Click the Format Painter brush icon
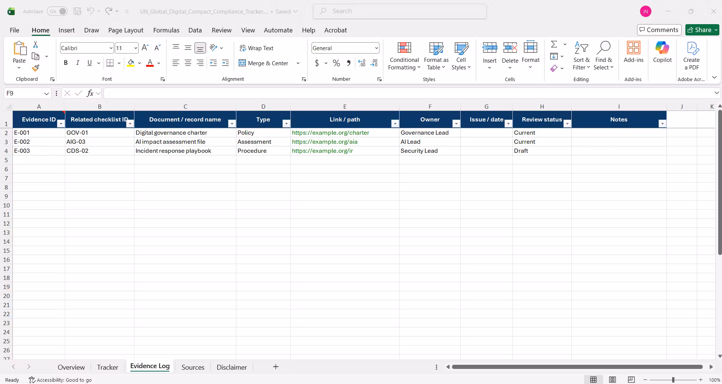722x384 pixels. (35, 68)
